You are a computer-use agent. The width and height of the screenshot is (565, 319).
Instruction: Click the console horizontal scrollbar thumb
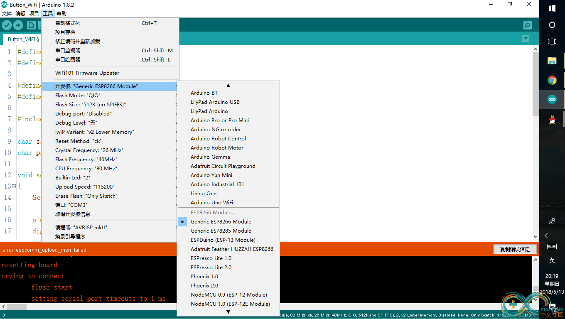pos(17,307)
